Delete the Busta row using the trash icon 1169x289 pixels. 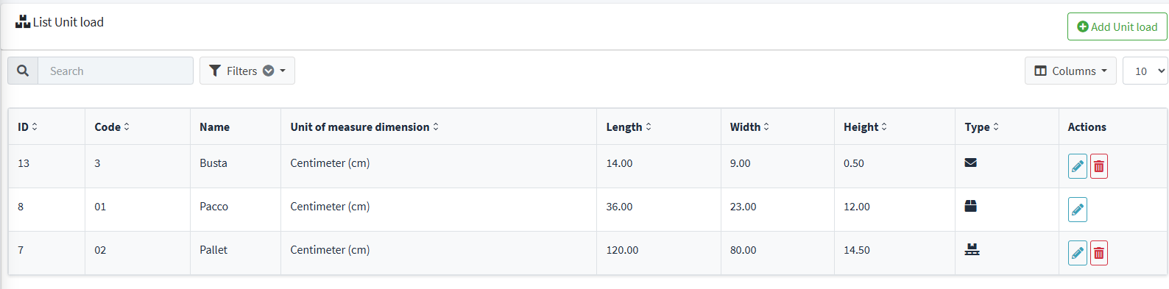(x=1098, y=166)
